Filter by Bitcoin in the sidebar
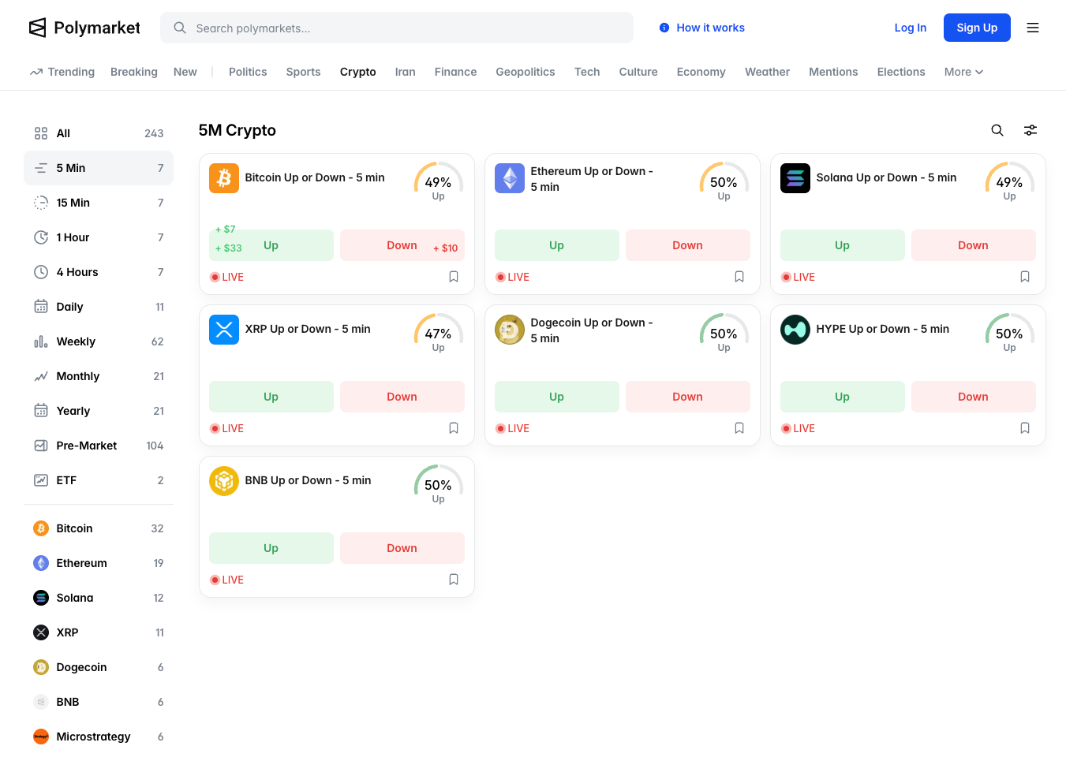The image size is (1066, 761). tap(99, 528)
